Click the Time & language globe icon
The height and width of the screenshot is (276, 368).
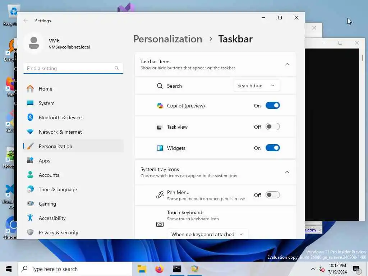[x=30, y=189]
